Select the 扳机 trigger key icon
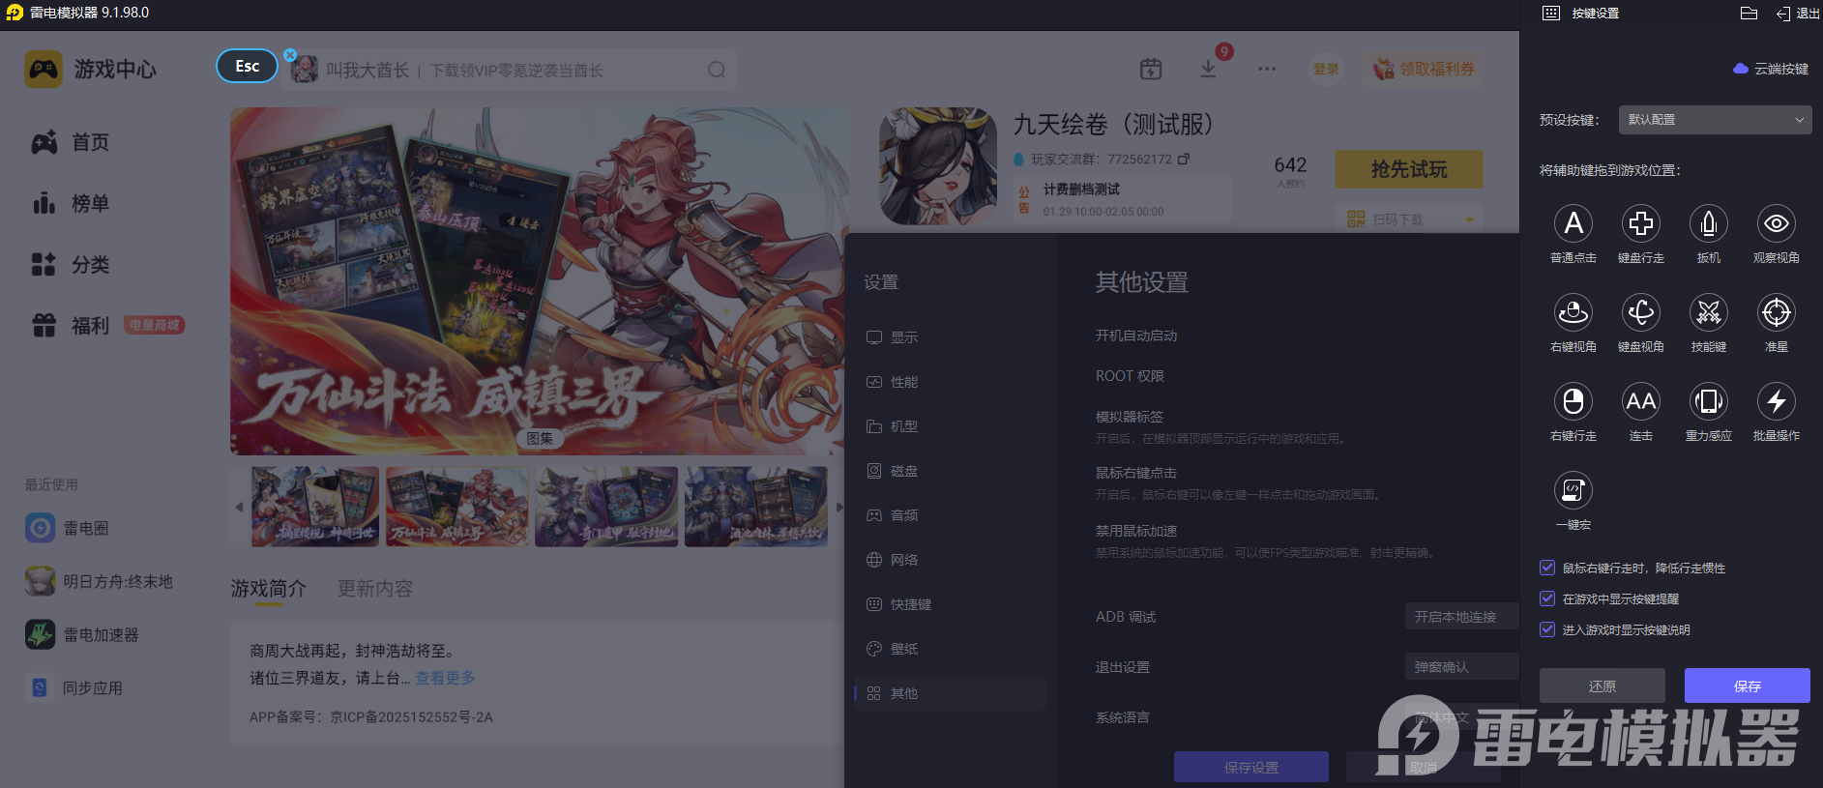1823x788 pixels. [1709, 223]
